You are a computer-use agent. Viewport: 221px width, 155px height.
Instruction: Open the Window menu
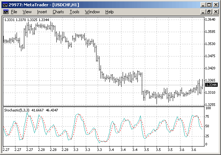click(92, 12)
